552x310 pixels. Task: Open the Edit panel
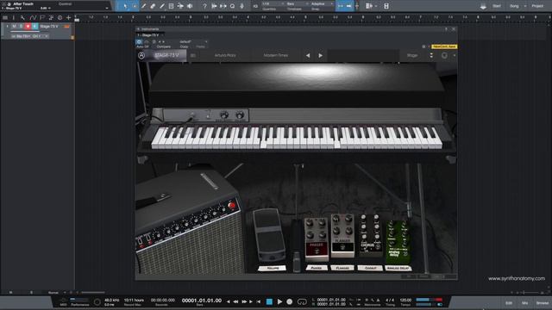[509, 303]
